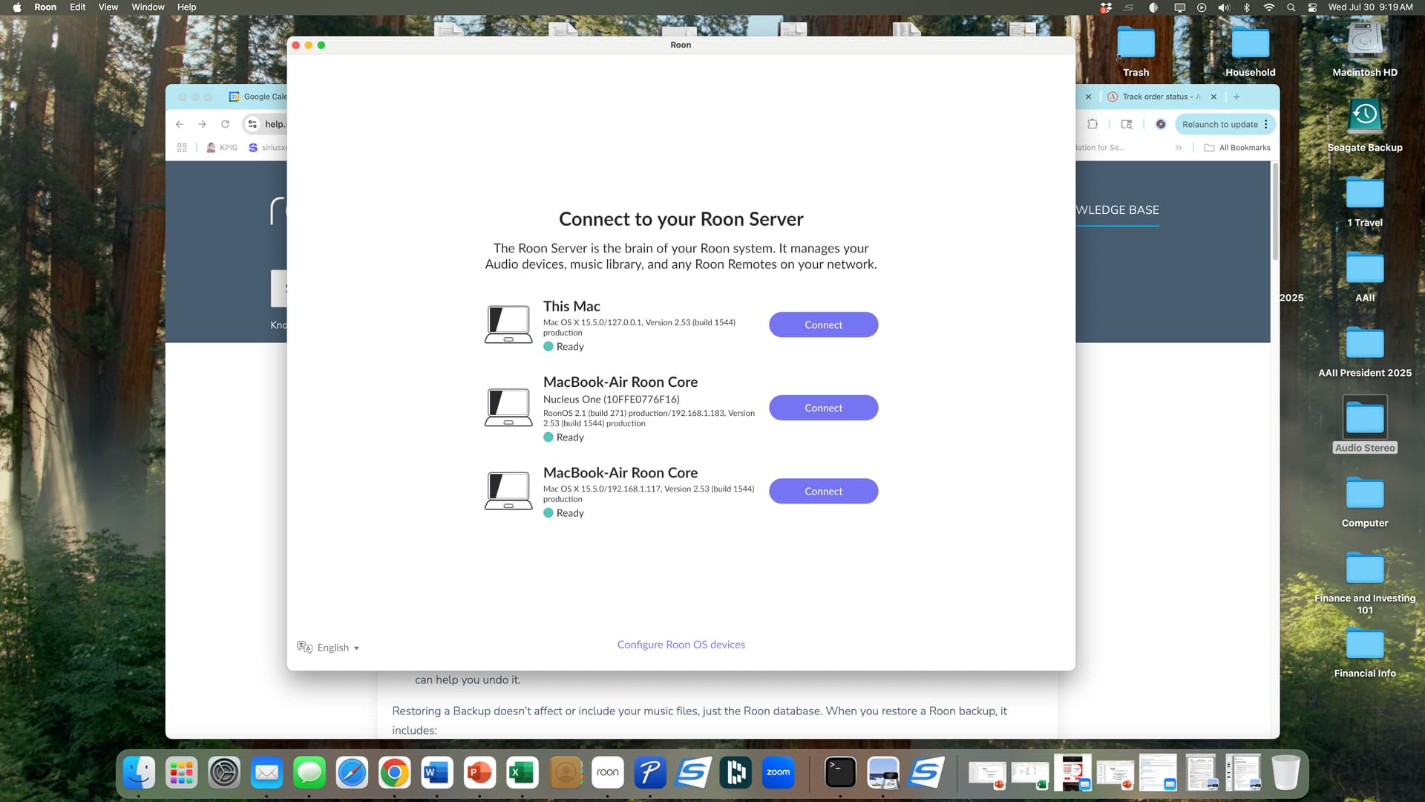Open the Wi-Fi status menu
Viewport: 1425px width, 802px height.
[x=1269, y=7]
